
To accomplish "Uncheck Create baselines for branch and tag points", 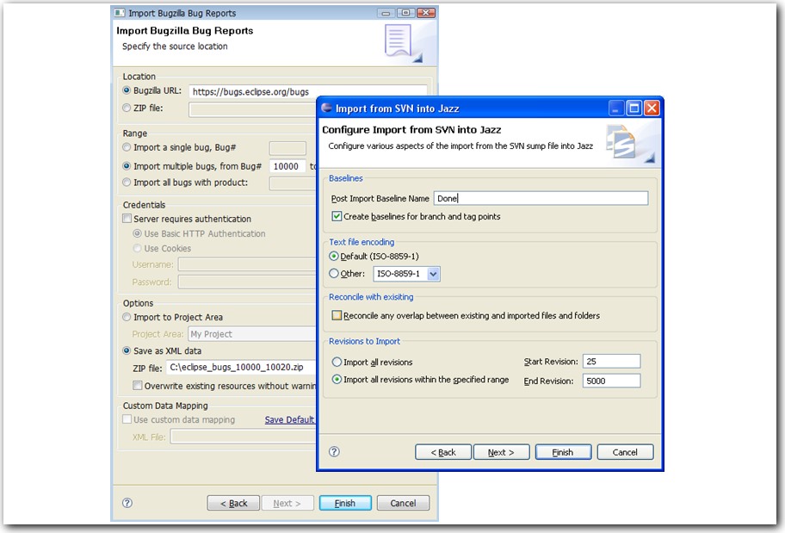I will [x=337, y=217].
